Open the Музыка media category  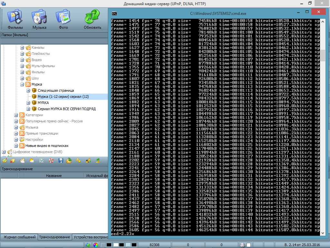pos(39,19)
